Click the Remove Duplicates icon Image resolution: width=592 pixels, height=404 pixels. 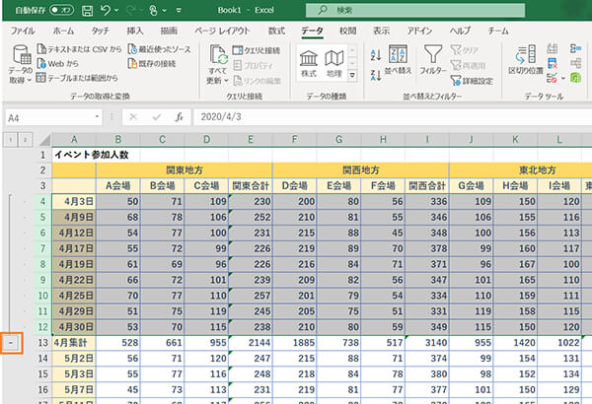[x=553, y=63]
